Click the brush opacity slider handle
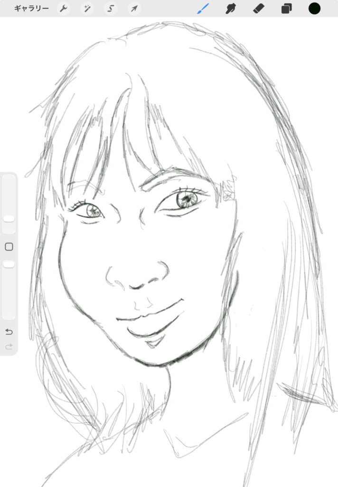 [9, 264]
